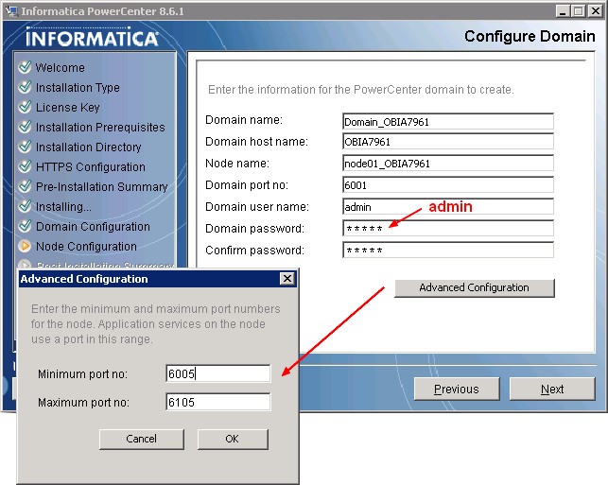Click the PowerCenter title bar app icon
The width and height of the screenshot is (608, 485).
click(11, 11)
